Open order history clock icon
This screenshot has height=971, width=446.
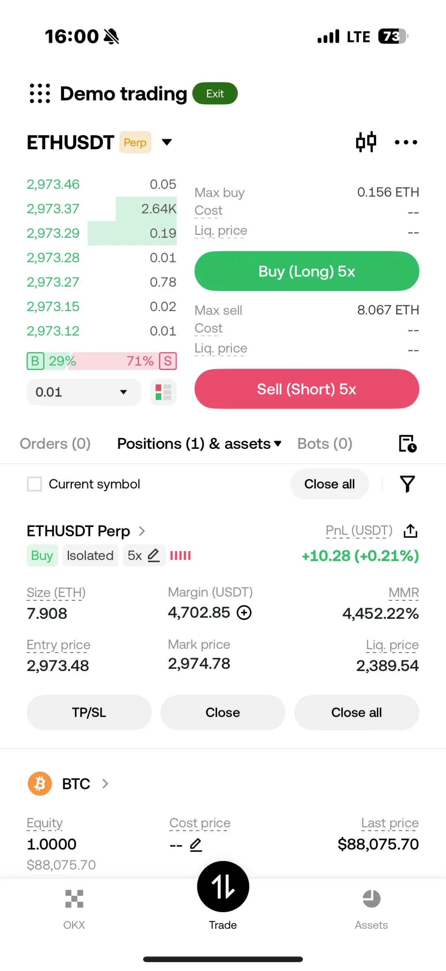click(407, 444)
